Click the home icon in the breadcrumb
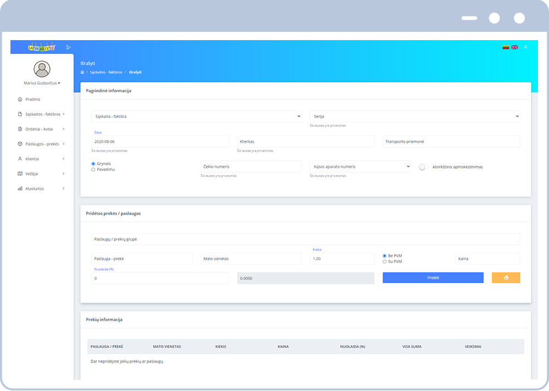Viewport: 549px width, 391px height. pyautogui.click(x=82, y=72)
